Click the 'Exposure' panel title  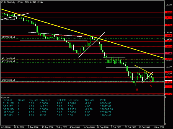click(x=5, y=98)
